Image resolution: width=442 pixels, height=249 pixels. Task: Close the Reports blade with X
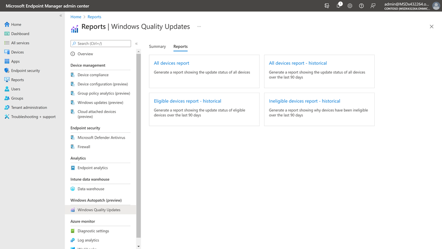[431, 27]
